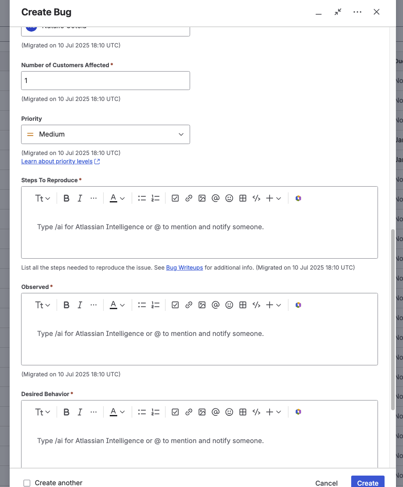Click the dialog vertical scrollbar thumb
Image resolution: width=403 pixels, height=487 pixels.
click(393, 320)
